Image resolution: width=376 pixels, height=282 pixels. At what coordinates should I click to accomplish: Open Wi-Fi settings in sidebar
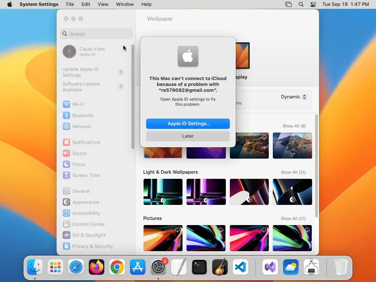tap(73, 104)
